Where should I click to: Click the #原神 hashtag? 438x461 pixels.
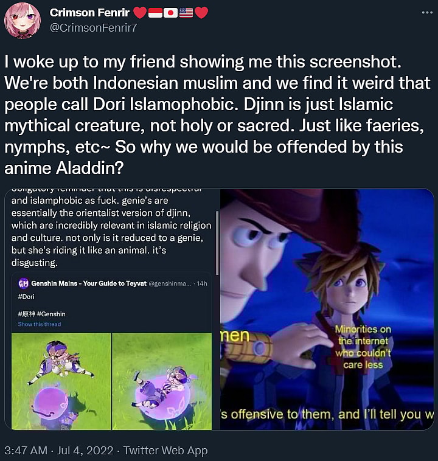[27, 314]
